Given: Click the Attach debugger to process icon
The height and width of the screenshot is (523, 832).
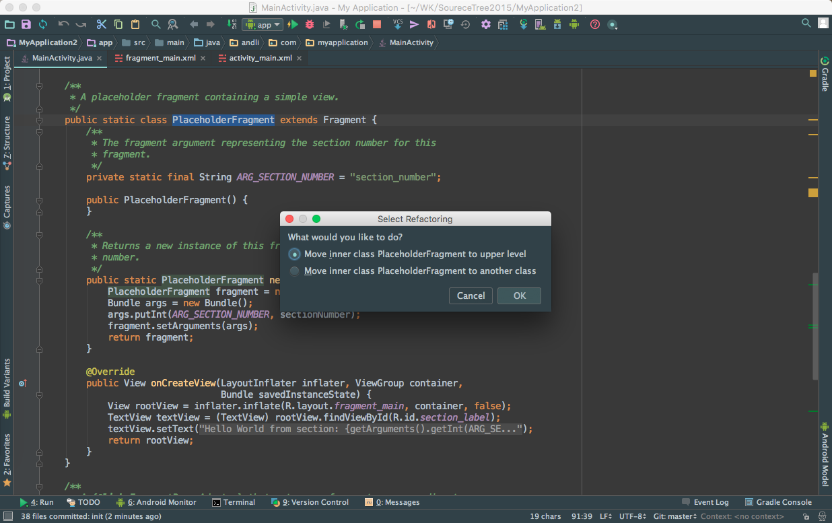Looking at the screenshot, I should point(343,24).
